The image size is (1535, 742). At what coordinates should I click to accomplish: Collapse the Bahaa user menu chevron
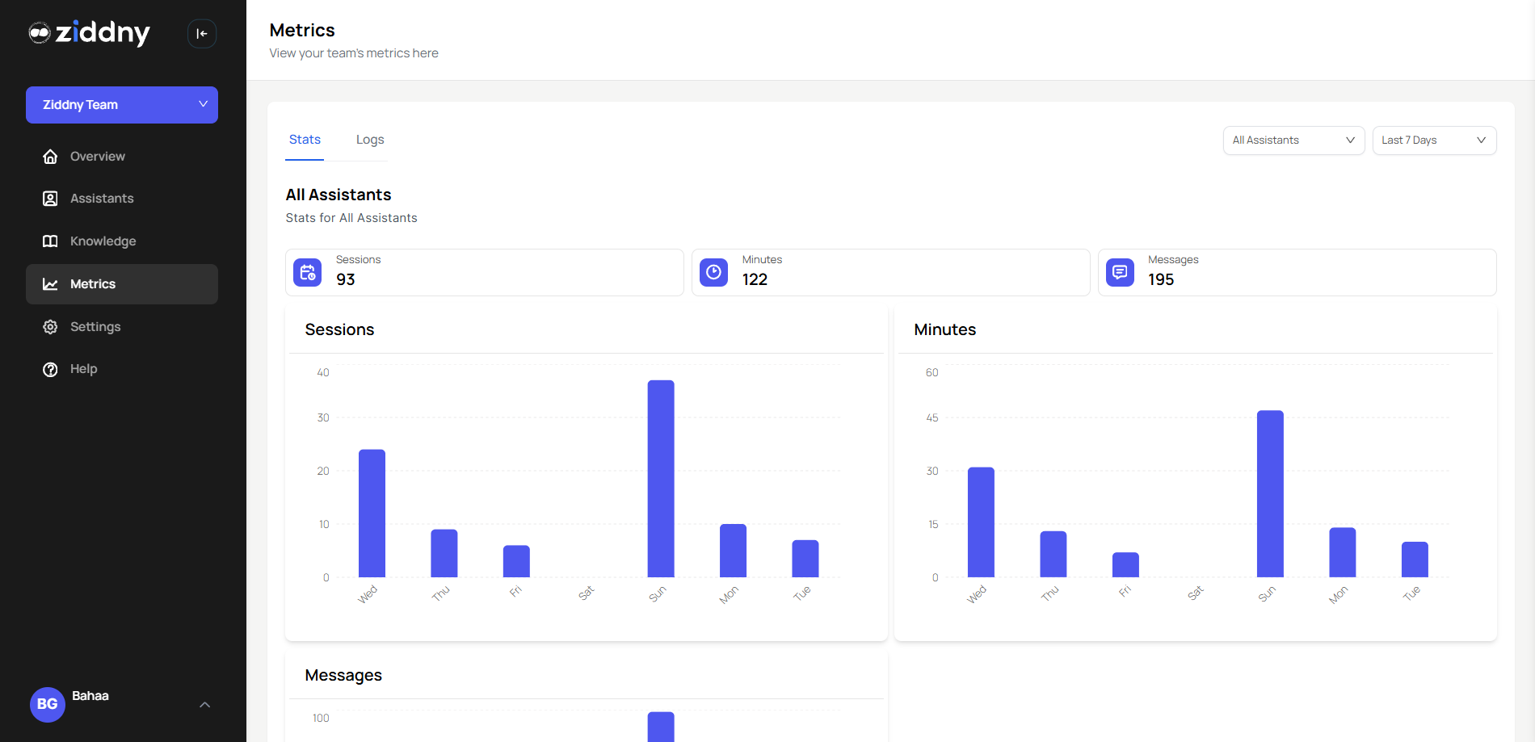click(x=204, y=704)
